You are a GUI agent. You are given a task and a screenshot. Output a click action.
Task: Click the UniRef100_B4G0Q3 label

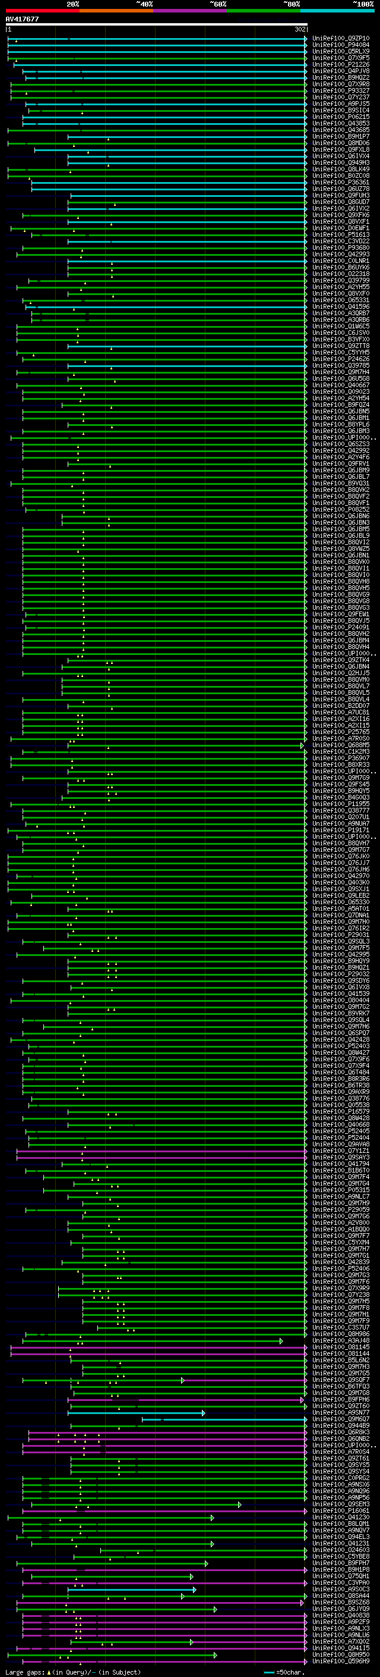pos(341,798)
